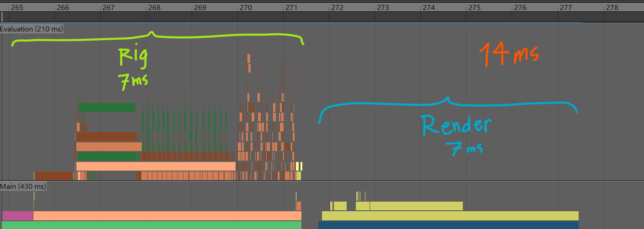Click the tallest orange event stack near 270
Screen dimensions: 644x229
click(249, 58)
